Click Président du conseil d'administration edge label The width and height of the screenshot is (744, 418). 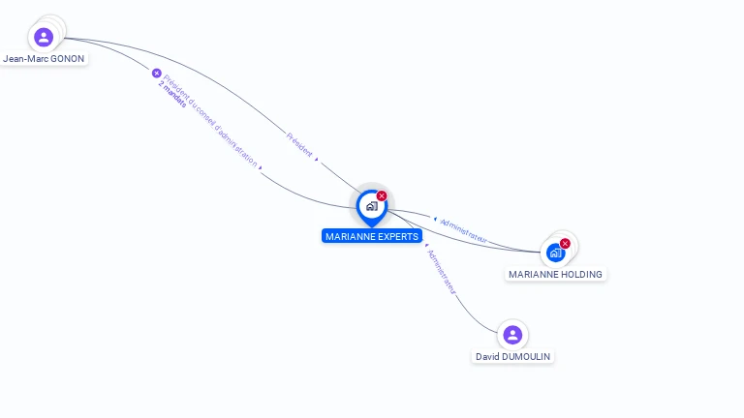pos(210,121)
